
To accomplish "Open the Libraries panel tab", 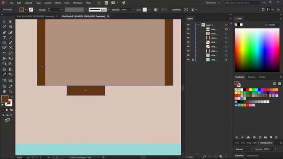I will click(239, 155).
